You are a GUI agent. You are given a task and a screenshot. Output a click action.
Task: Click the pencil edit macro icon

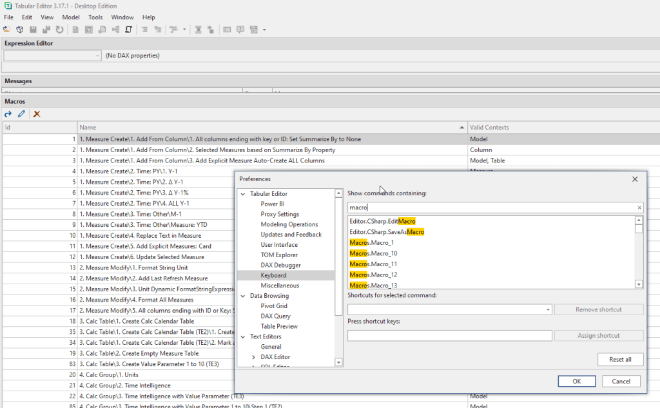coord(22,114)
